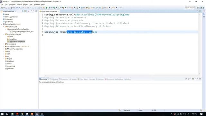Screen dimensions: 206x116
Task: Open the Navigate menu
Action: (x=12, y=5)
